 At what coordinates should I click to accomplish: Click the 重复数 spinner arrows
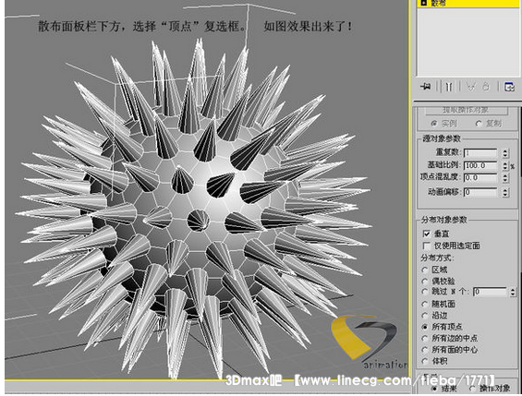coord(505,153)
